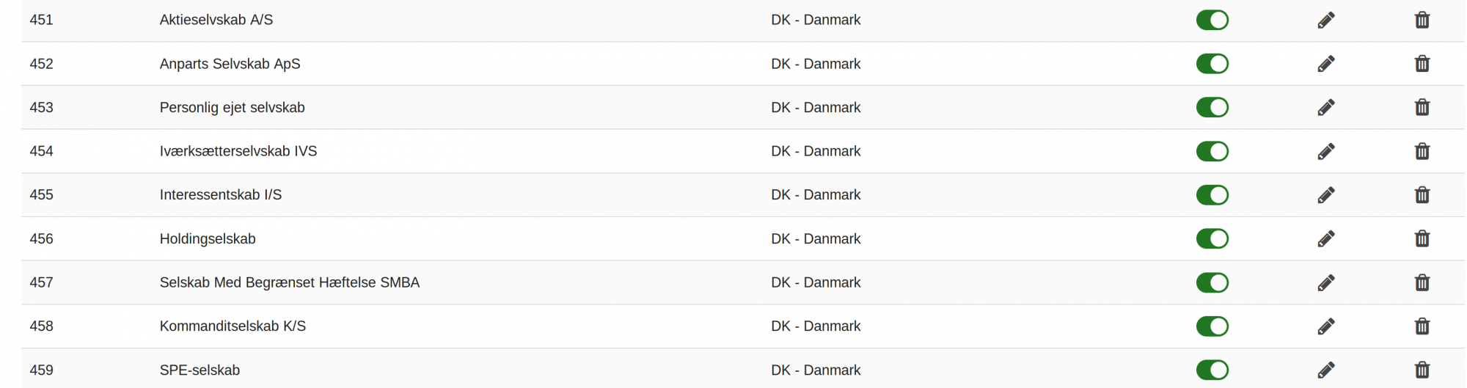
Task: Delete the Kommanditselskab K/S row
Action: point(1422,326)
